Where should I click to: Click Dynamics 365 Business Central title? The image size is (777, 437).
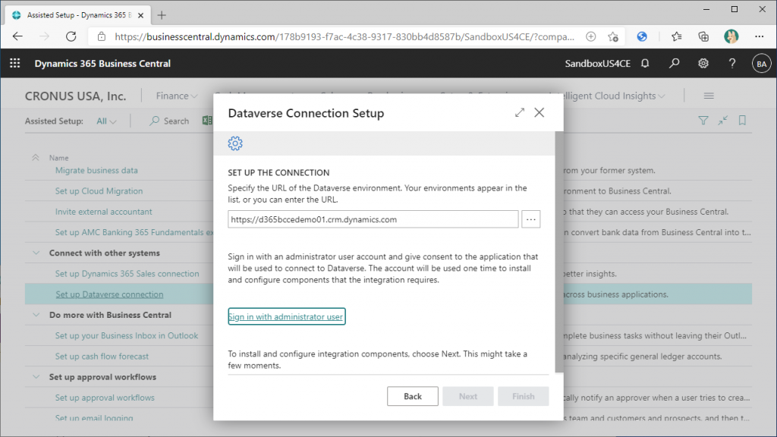pyautogui.click(x=102, y=64)
